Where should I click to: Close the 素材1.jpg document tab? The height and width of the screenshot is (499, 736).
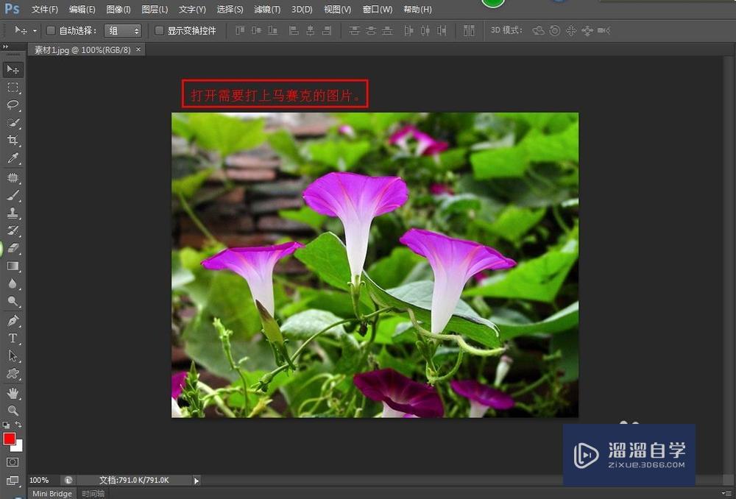138,50
